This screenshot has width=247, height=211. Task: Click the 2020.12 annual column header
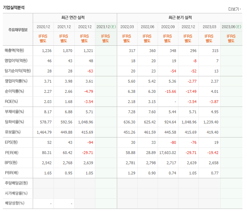pyautogui.click(x=43, y=27)
